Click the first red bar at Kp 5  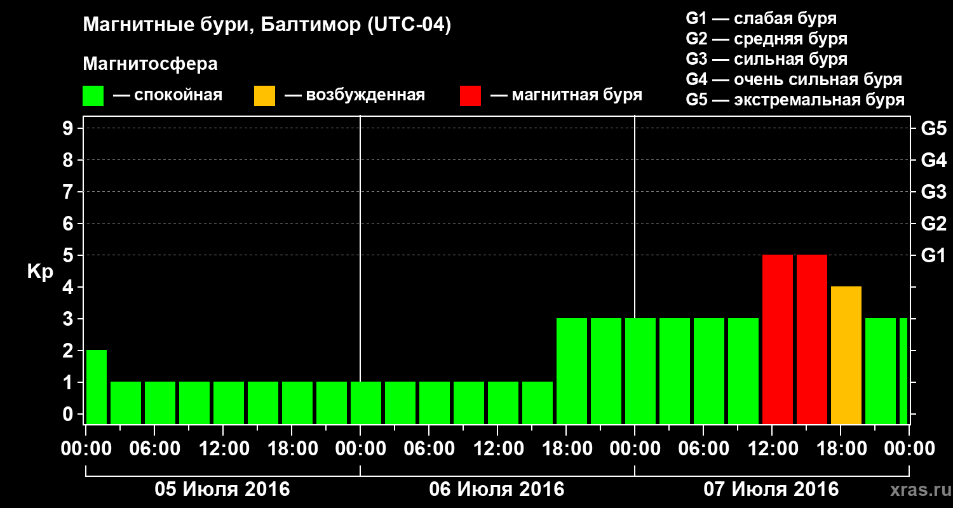778,339
